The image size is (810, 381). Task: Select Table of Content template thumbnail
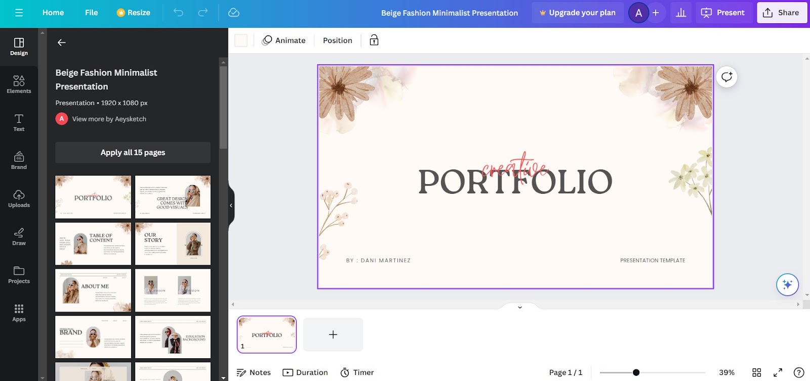93,244
